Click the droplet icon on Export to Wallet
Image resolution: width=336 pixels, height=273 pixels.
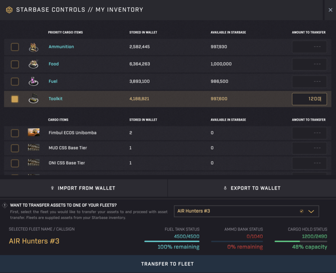226,188
